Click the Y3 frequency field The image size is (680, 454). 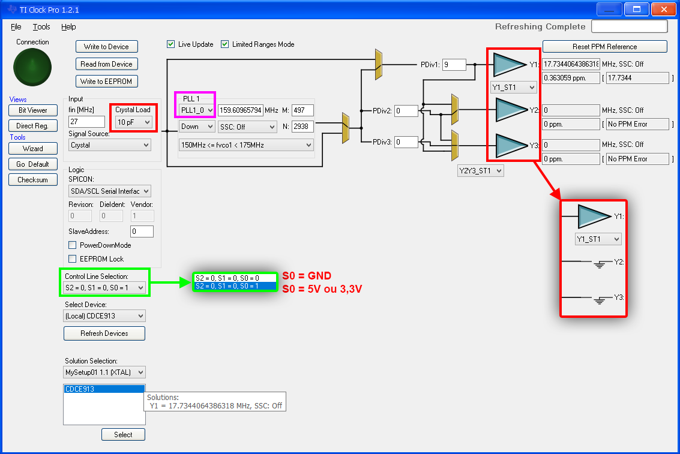[x=571, y=145]
